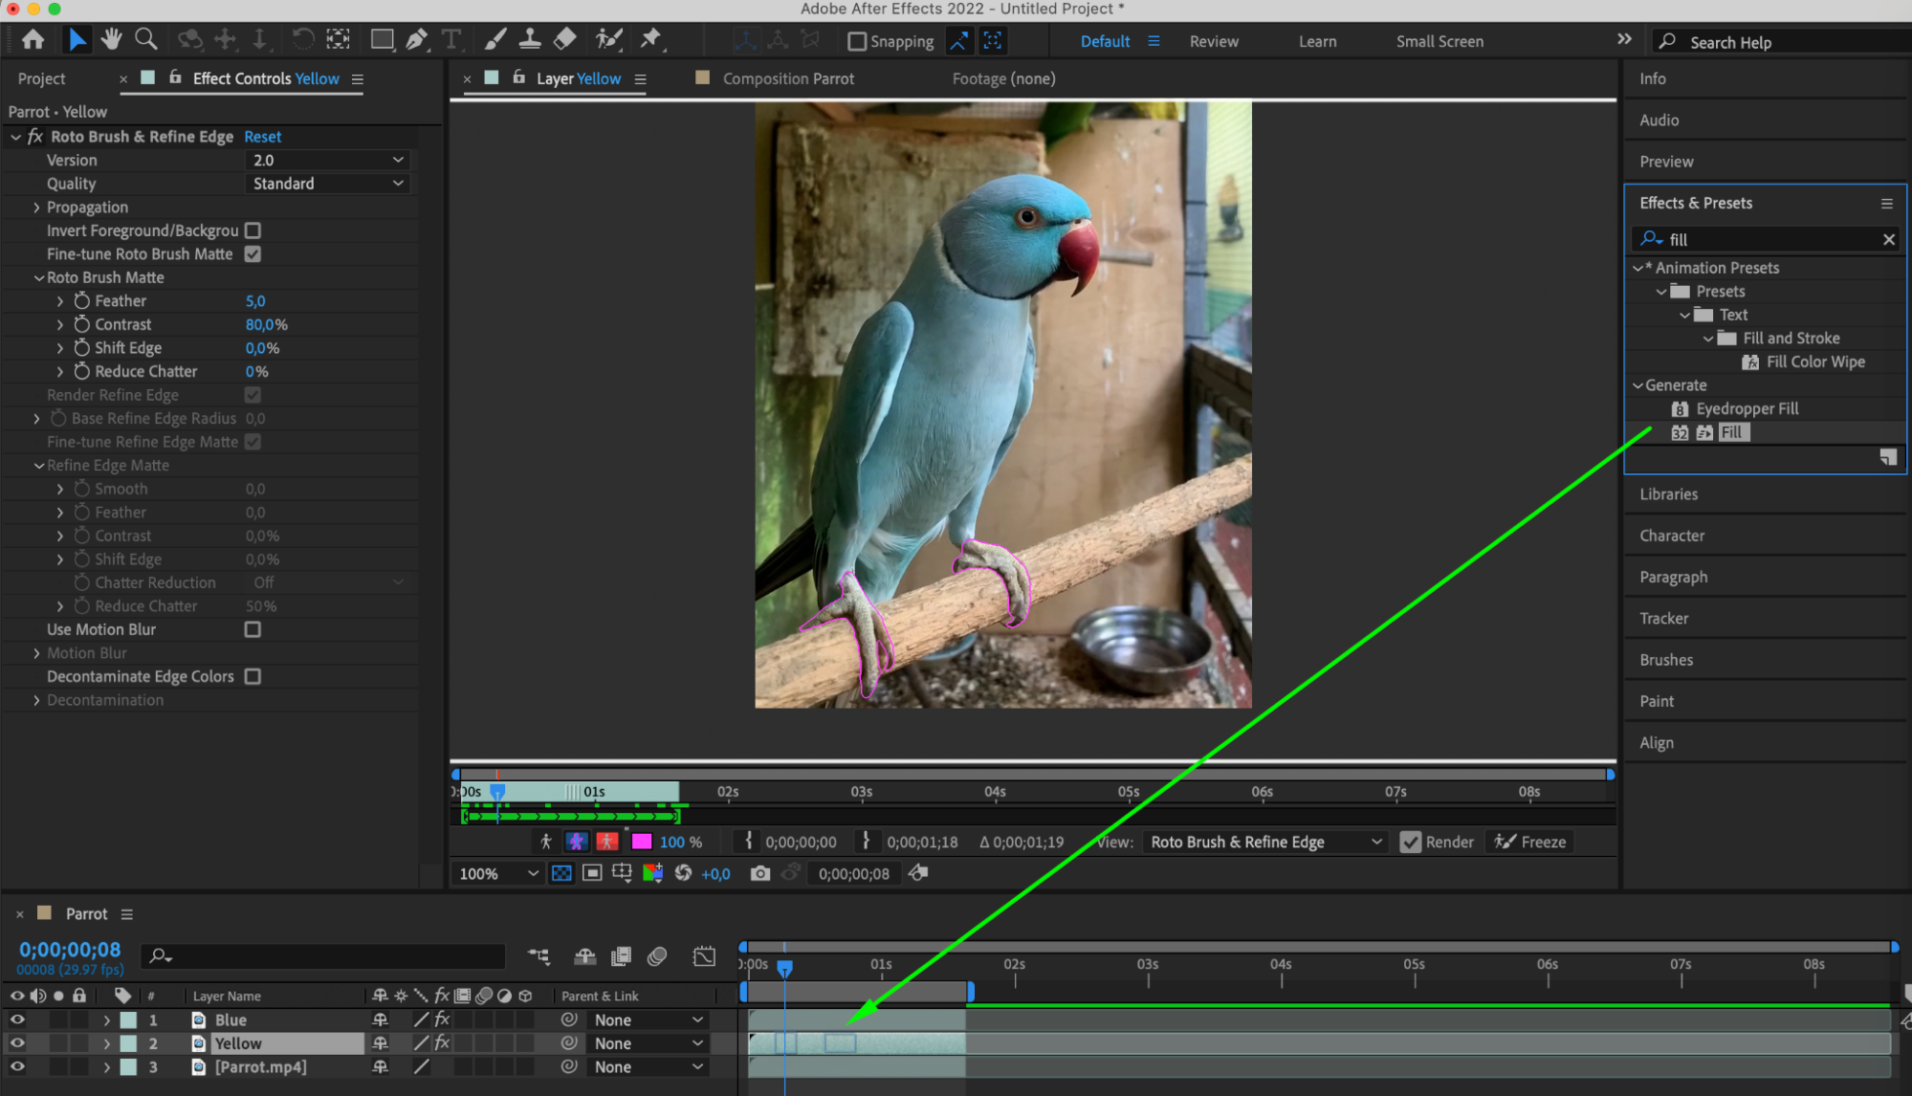
Task: Select the Pen tool
Action: pos(417,40)
